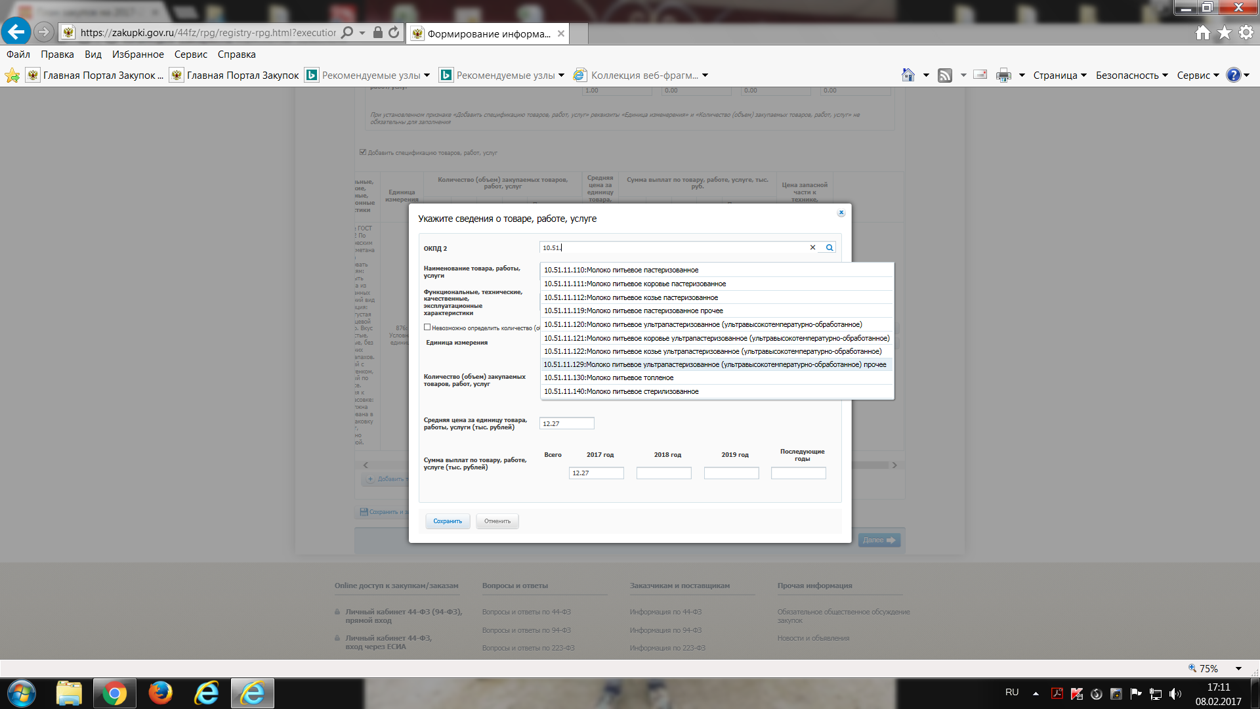The height and width of the screenshot is (709, 1260).
Task: Close the dialog with the round X icon
Action: coord(841,213)
